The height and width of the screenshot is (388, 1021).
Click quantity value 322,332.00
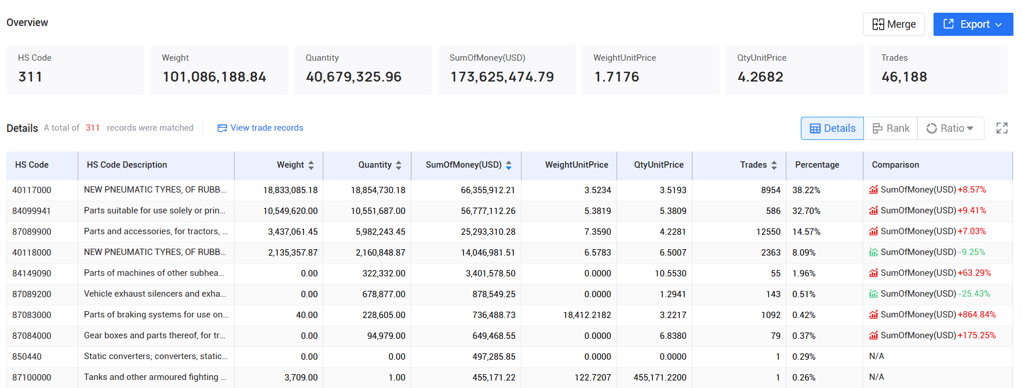[384, 274]
